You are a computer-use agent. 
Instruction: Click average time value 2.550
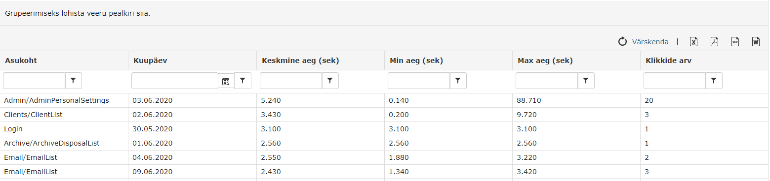click(271, 157)
